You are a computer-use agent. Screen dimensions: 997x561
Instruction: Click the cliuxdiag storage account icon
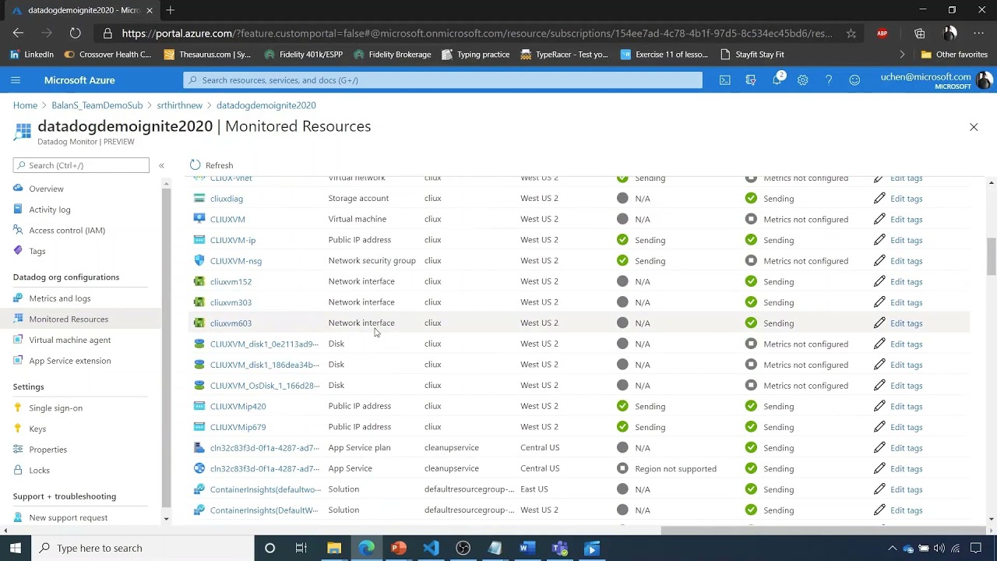[199, 198]
